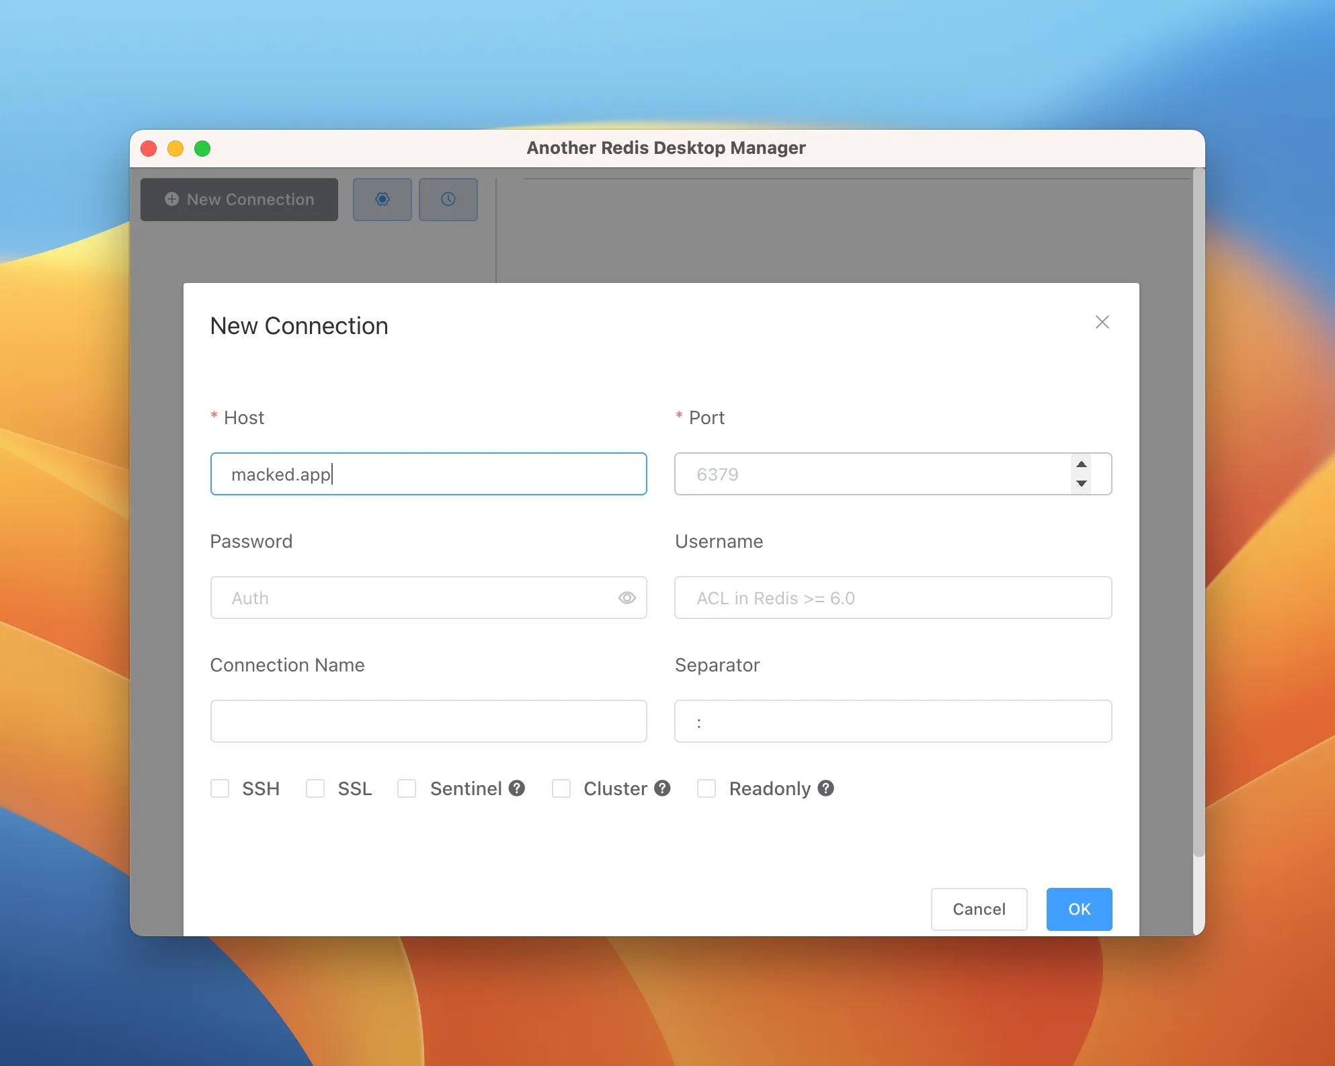
Task: Close the New Connection dialog with the X
Action: coord(1102,322)
